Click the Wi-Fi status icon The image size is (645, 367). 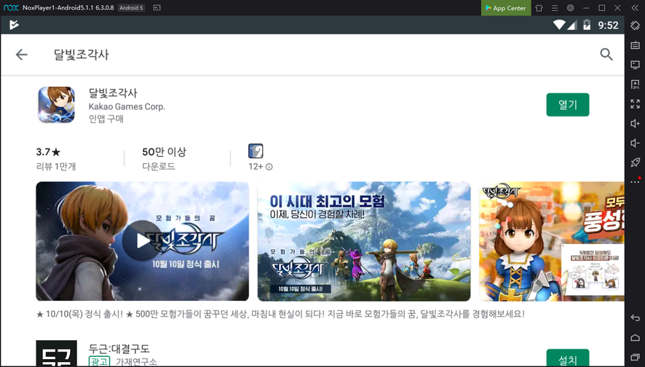pos(558,25)
